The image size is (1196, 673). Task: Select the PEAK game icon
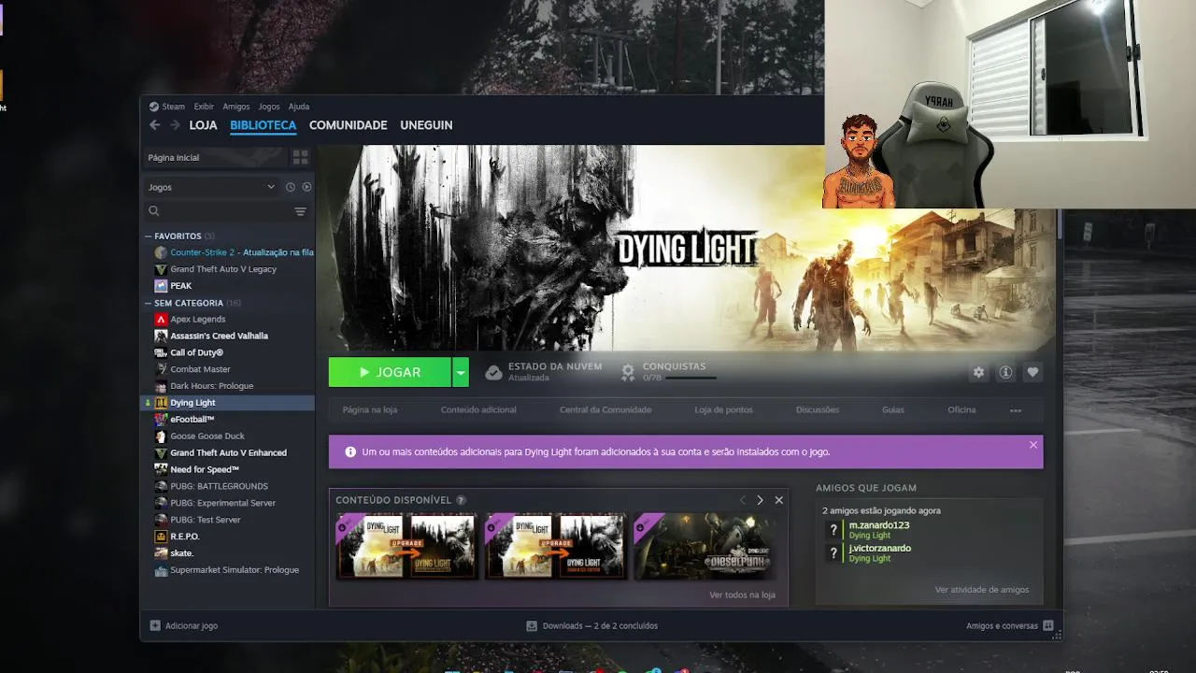point(161,286)
